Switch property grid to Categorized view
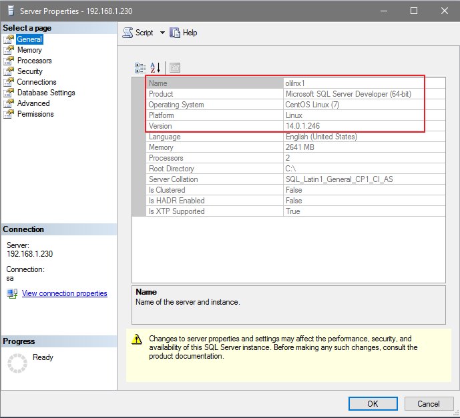 (x=140, y=67)
